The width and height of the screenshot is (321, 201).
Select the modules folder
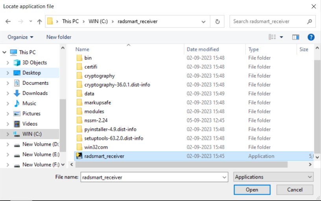94,112
